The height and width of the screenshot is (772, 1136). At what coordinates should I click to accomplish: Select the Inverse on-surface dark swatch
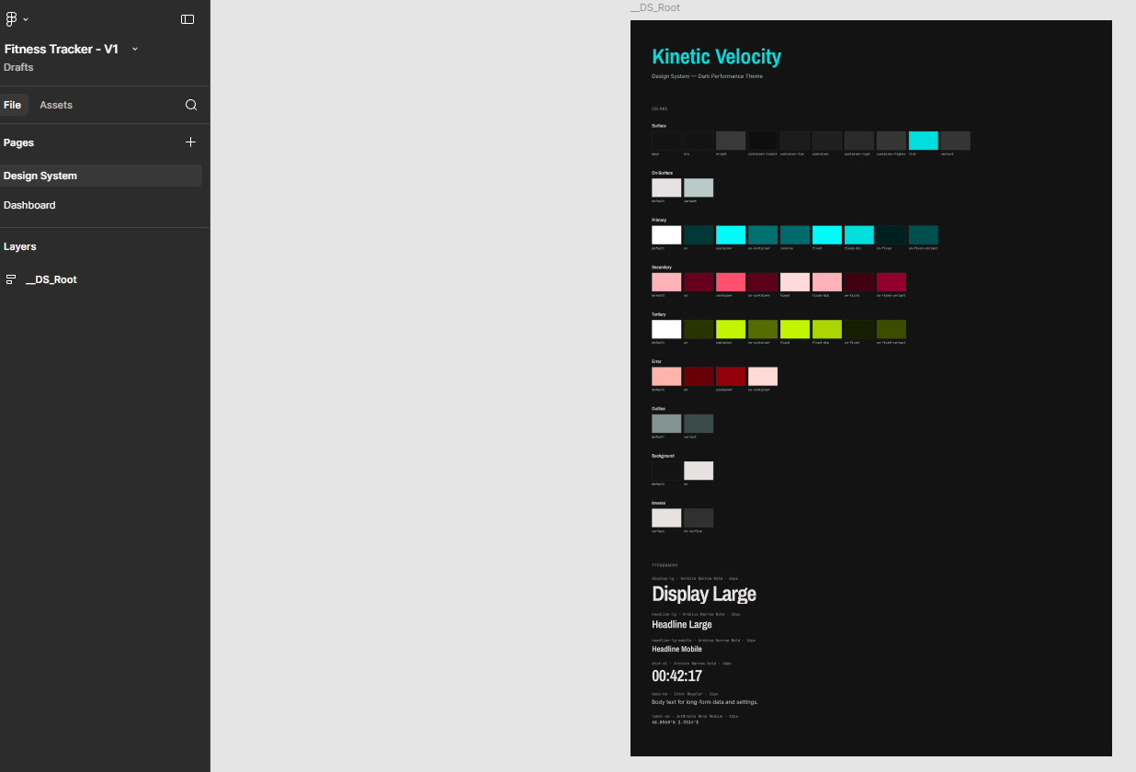(x=699, y=517)
